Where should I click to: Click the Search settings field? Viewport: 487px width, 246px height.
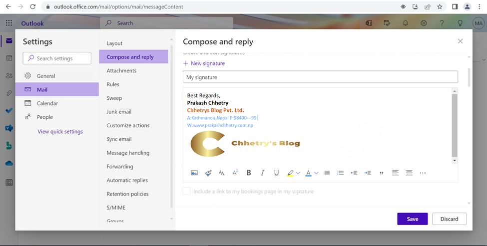pos(57,58)
